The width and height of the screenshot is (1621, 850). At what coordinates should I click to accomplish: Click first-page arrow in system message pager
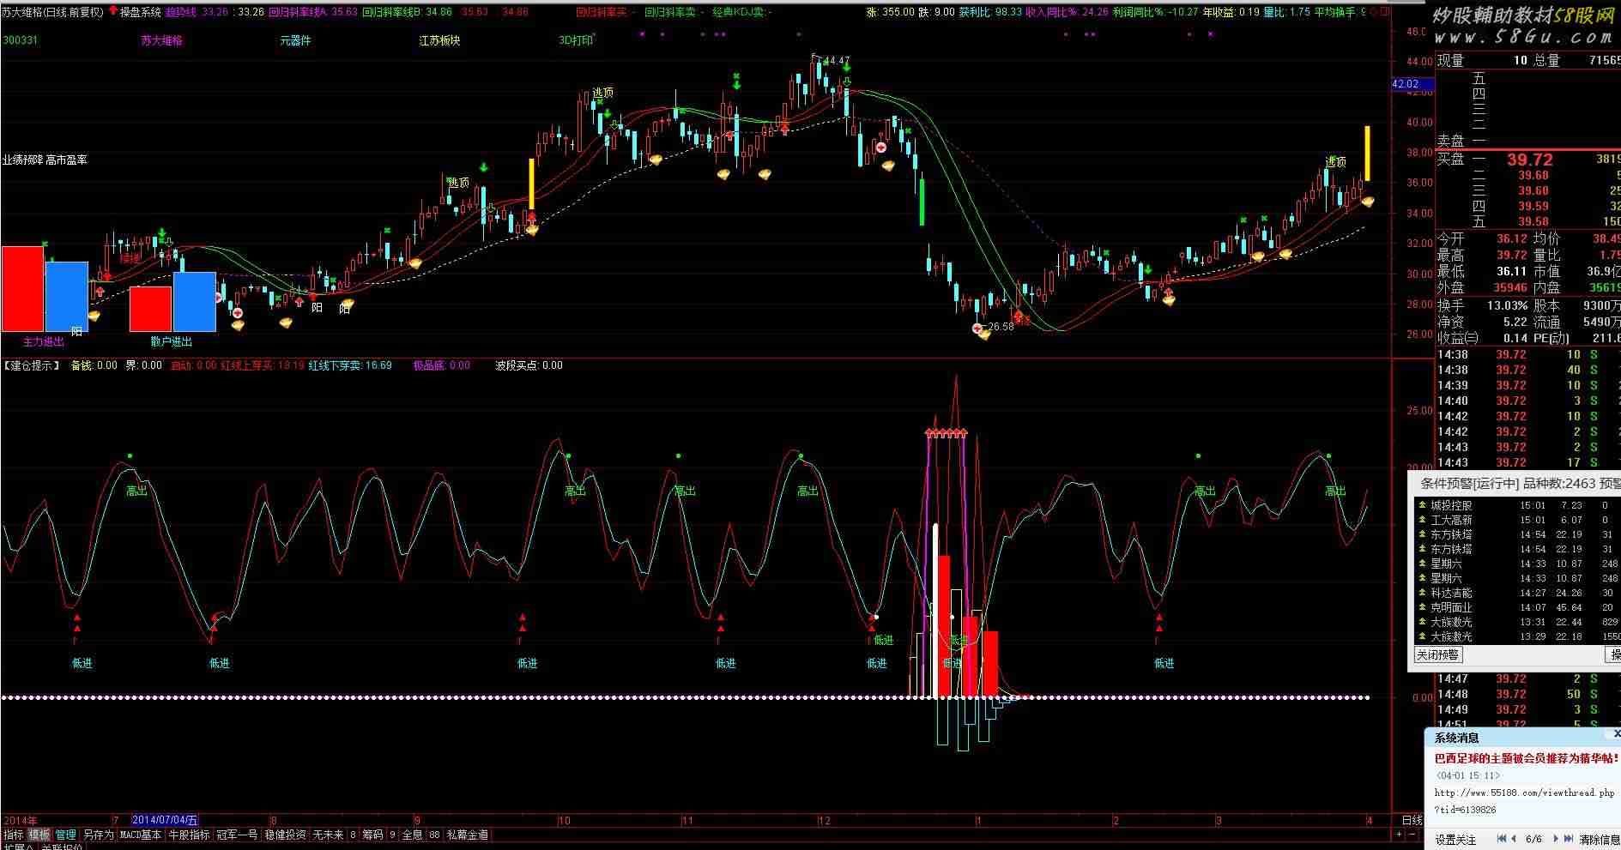point(1501,839)
